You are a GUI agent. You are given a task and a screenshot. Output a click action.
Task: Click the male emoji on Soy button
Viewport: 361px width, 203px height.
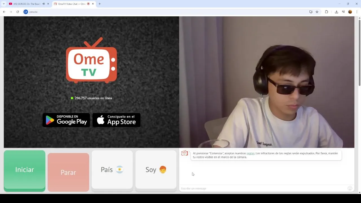(163, 169)
